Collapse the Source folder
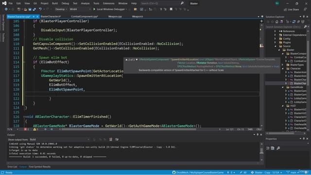The width and height of the screenshot is (311, 175). [x=275, y=46]
